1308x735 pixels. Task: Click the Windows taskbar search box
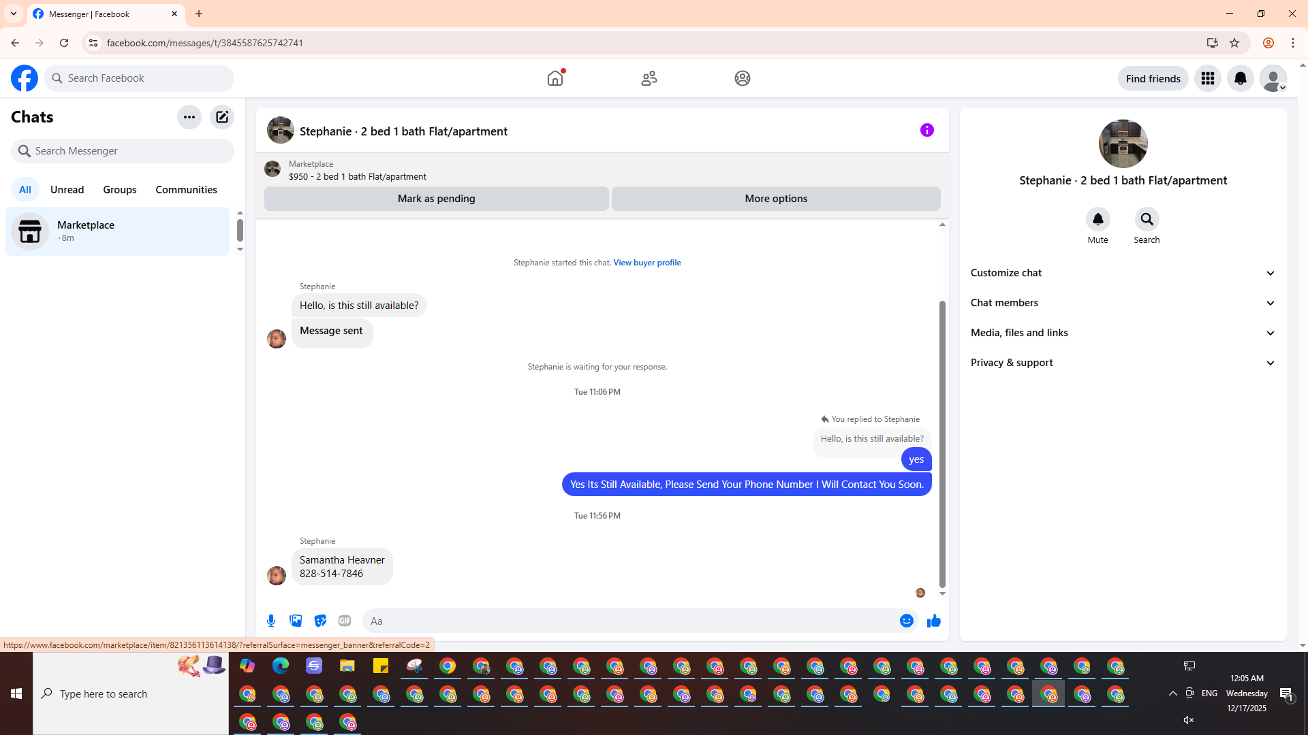coord(131,693)
